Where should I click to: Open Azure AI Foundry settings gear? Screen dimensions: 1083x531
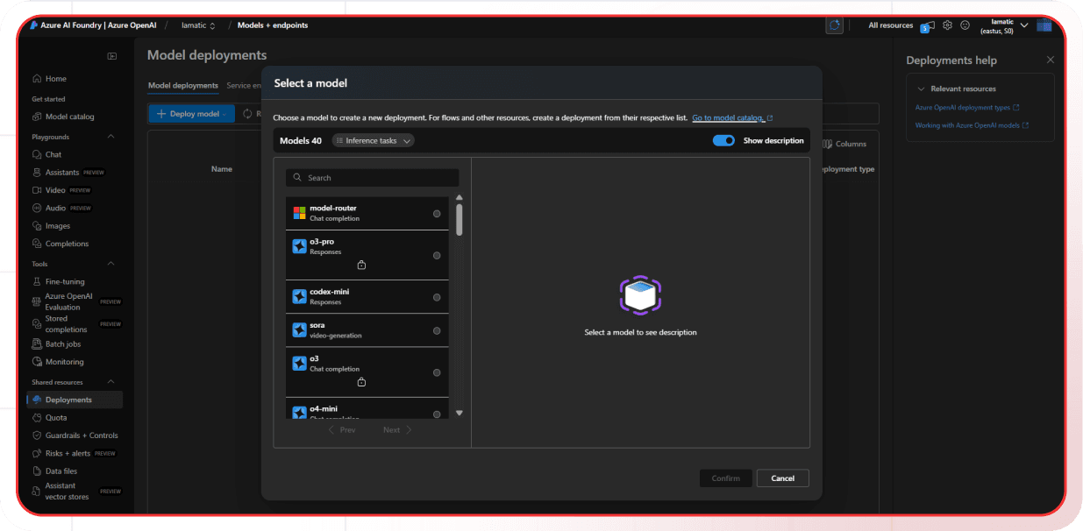(947, 25)
